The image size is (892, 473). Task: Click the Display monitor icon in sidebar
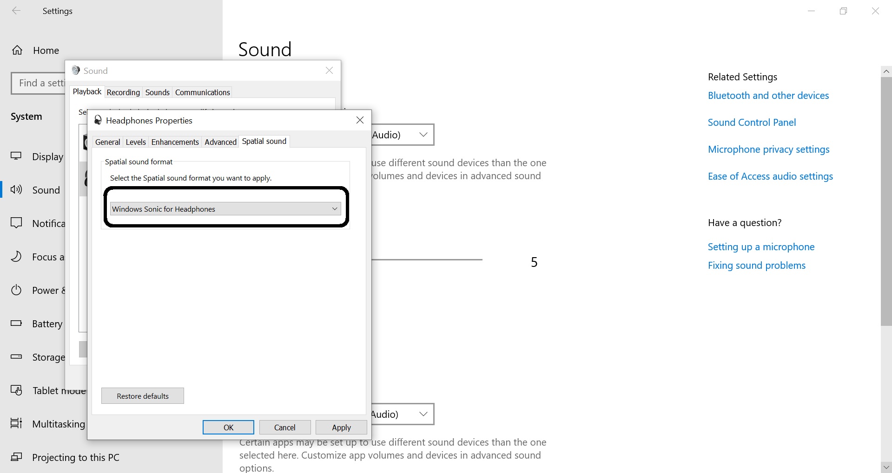click(x=16, y=156)
